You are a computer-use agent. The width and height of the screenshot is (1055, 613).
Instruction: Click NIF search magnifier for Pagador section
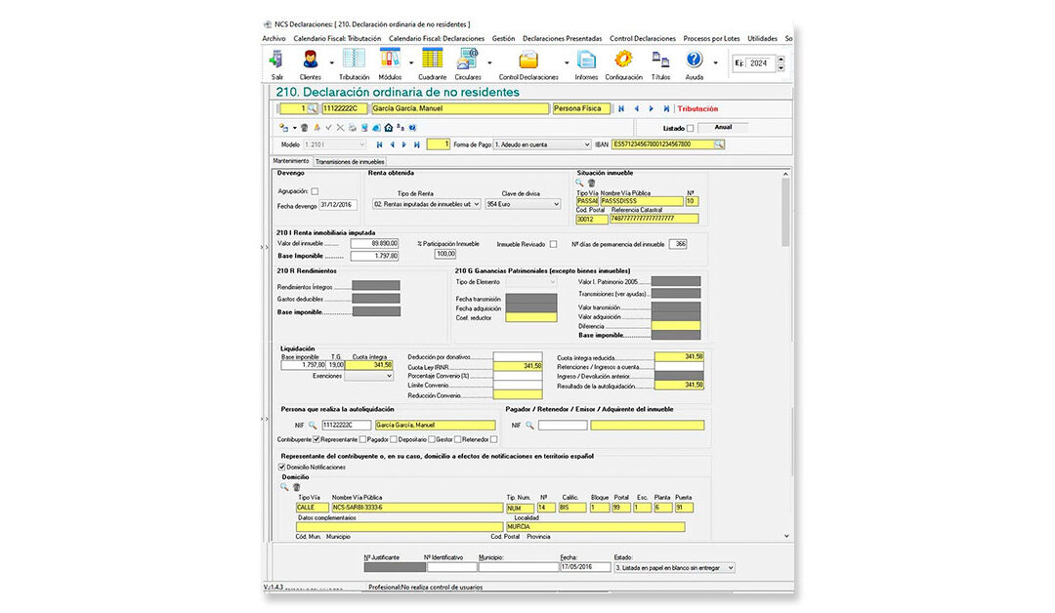(x=529, y=426)
